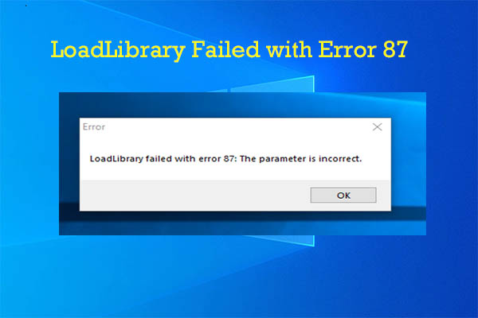
Task: Click the gray footer area beside OK
Action: coord(195,195)
